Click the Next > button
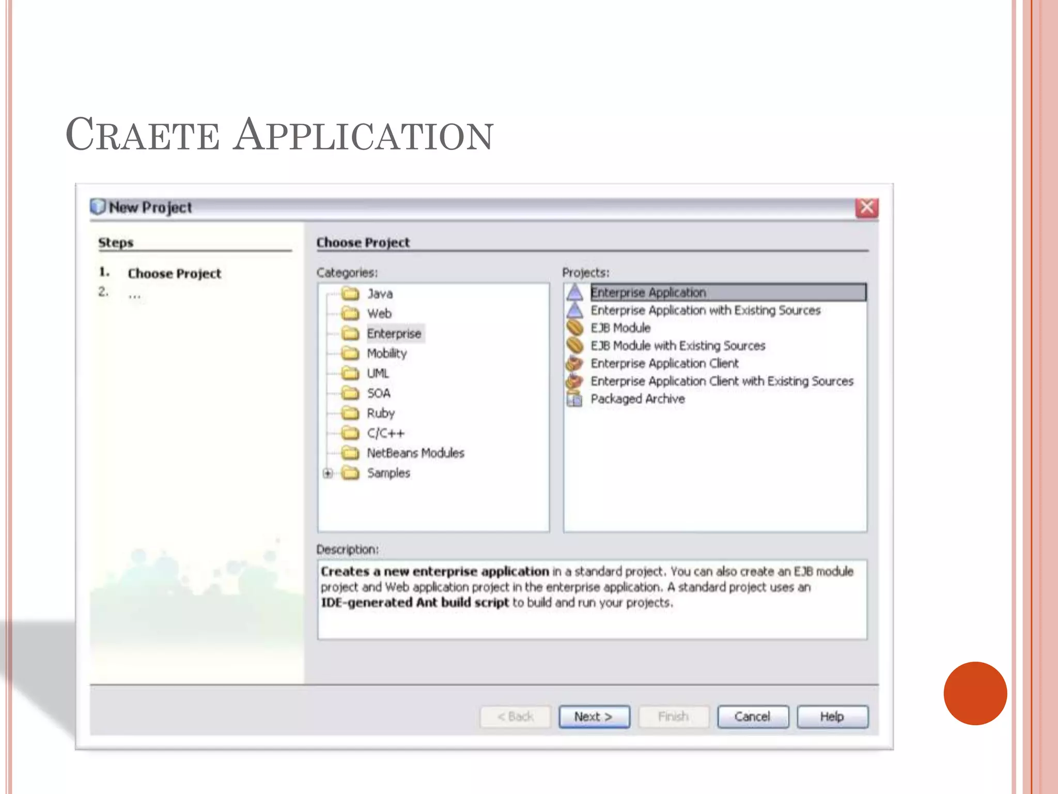This screenshot has width=1058, height=794. 594,716
